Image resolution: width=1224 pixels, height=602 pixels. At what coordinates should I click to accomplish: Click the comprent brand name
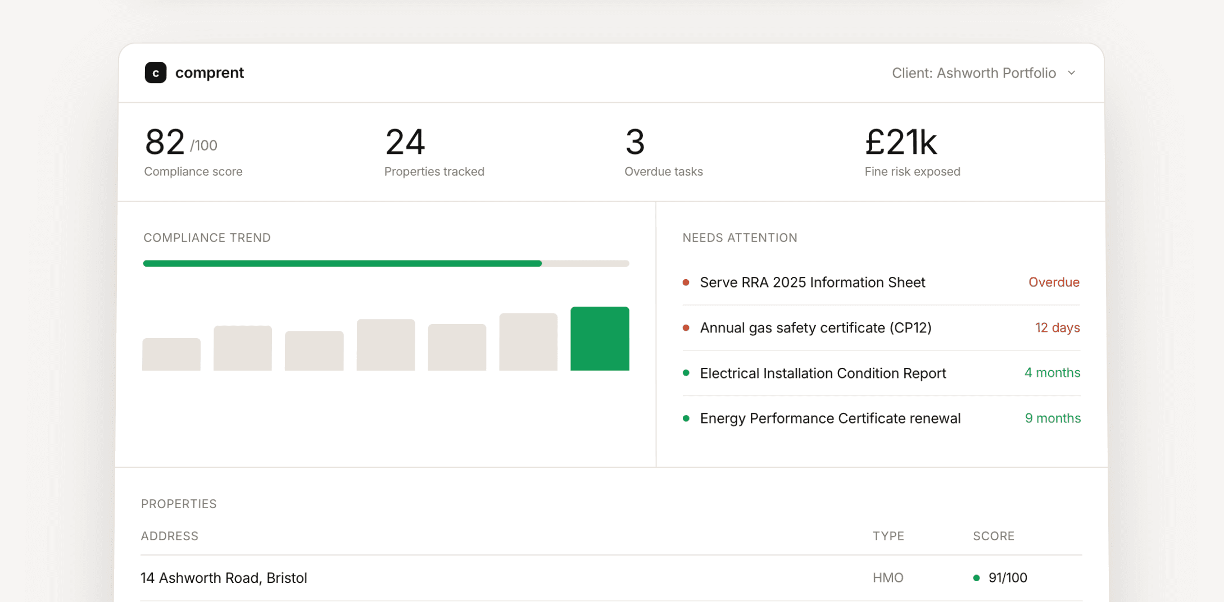pos(209,73)
